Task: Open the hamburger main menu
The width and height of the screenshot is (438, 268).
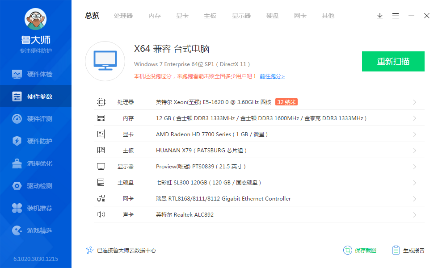Action: pos(396,16)
